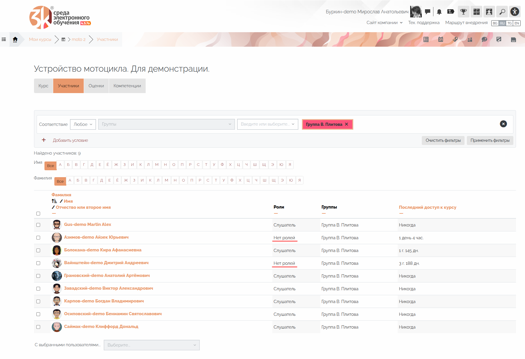The height and width of the screenshot is (359, 525).
Task: Open the search magnifier icon
Action: click(502, 12)
